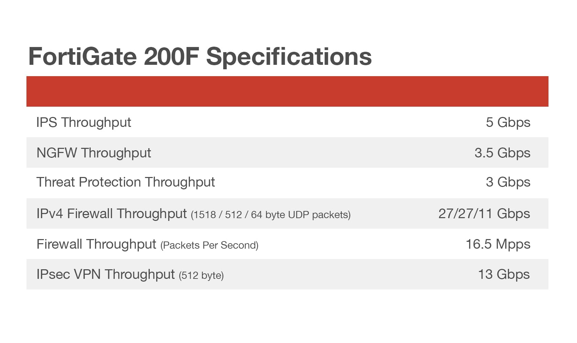Click the 5 Gbps value
Viewport: 577px width, 343px height.
(x=508, y=122)
